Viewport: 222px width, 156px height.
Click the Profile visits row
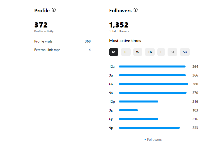coord(62,41)
